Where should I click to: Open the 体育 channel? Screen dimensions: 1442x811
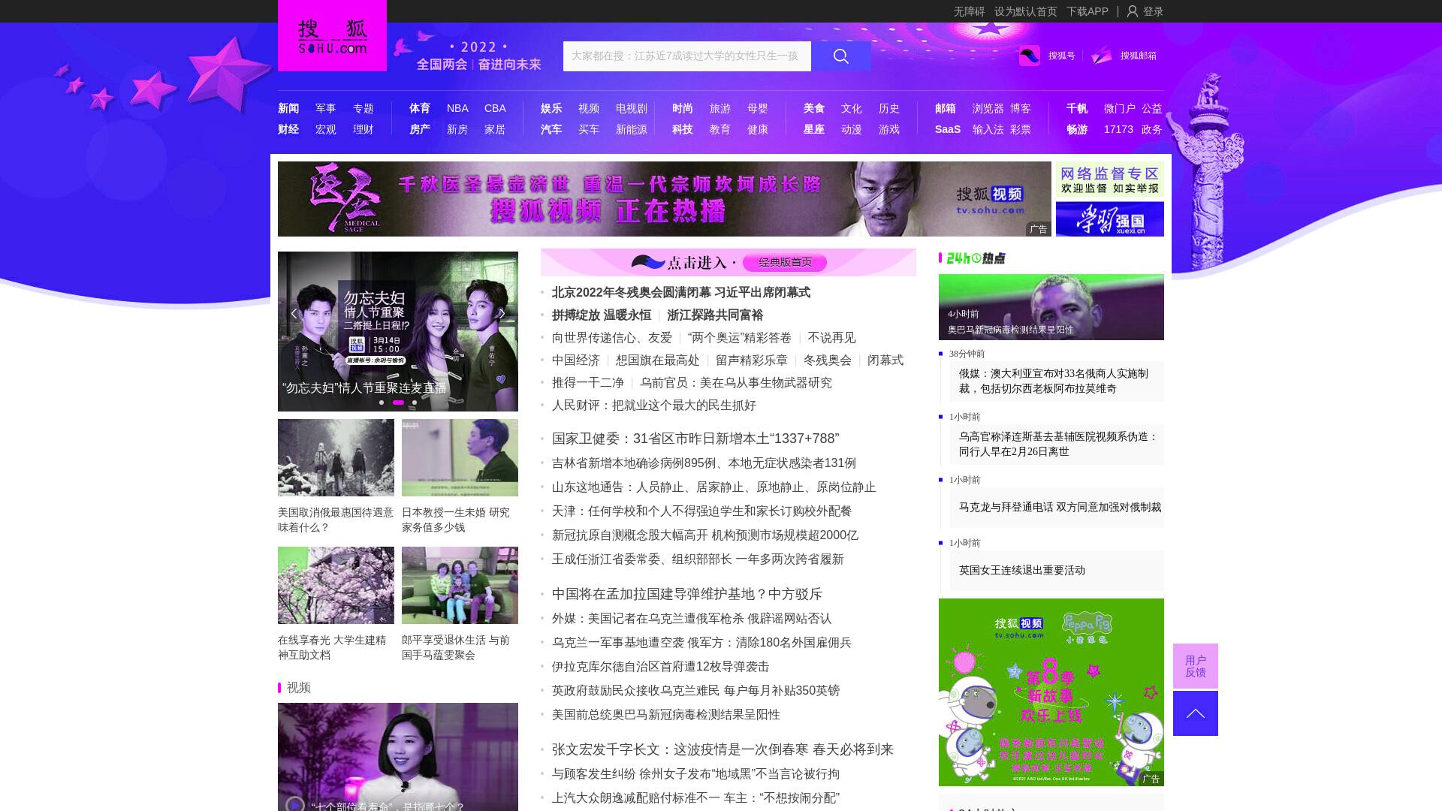(x=420, y=108)
